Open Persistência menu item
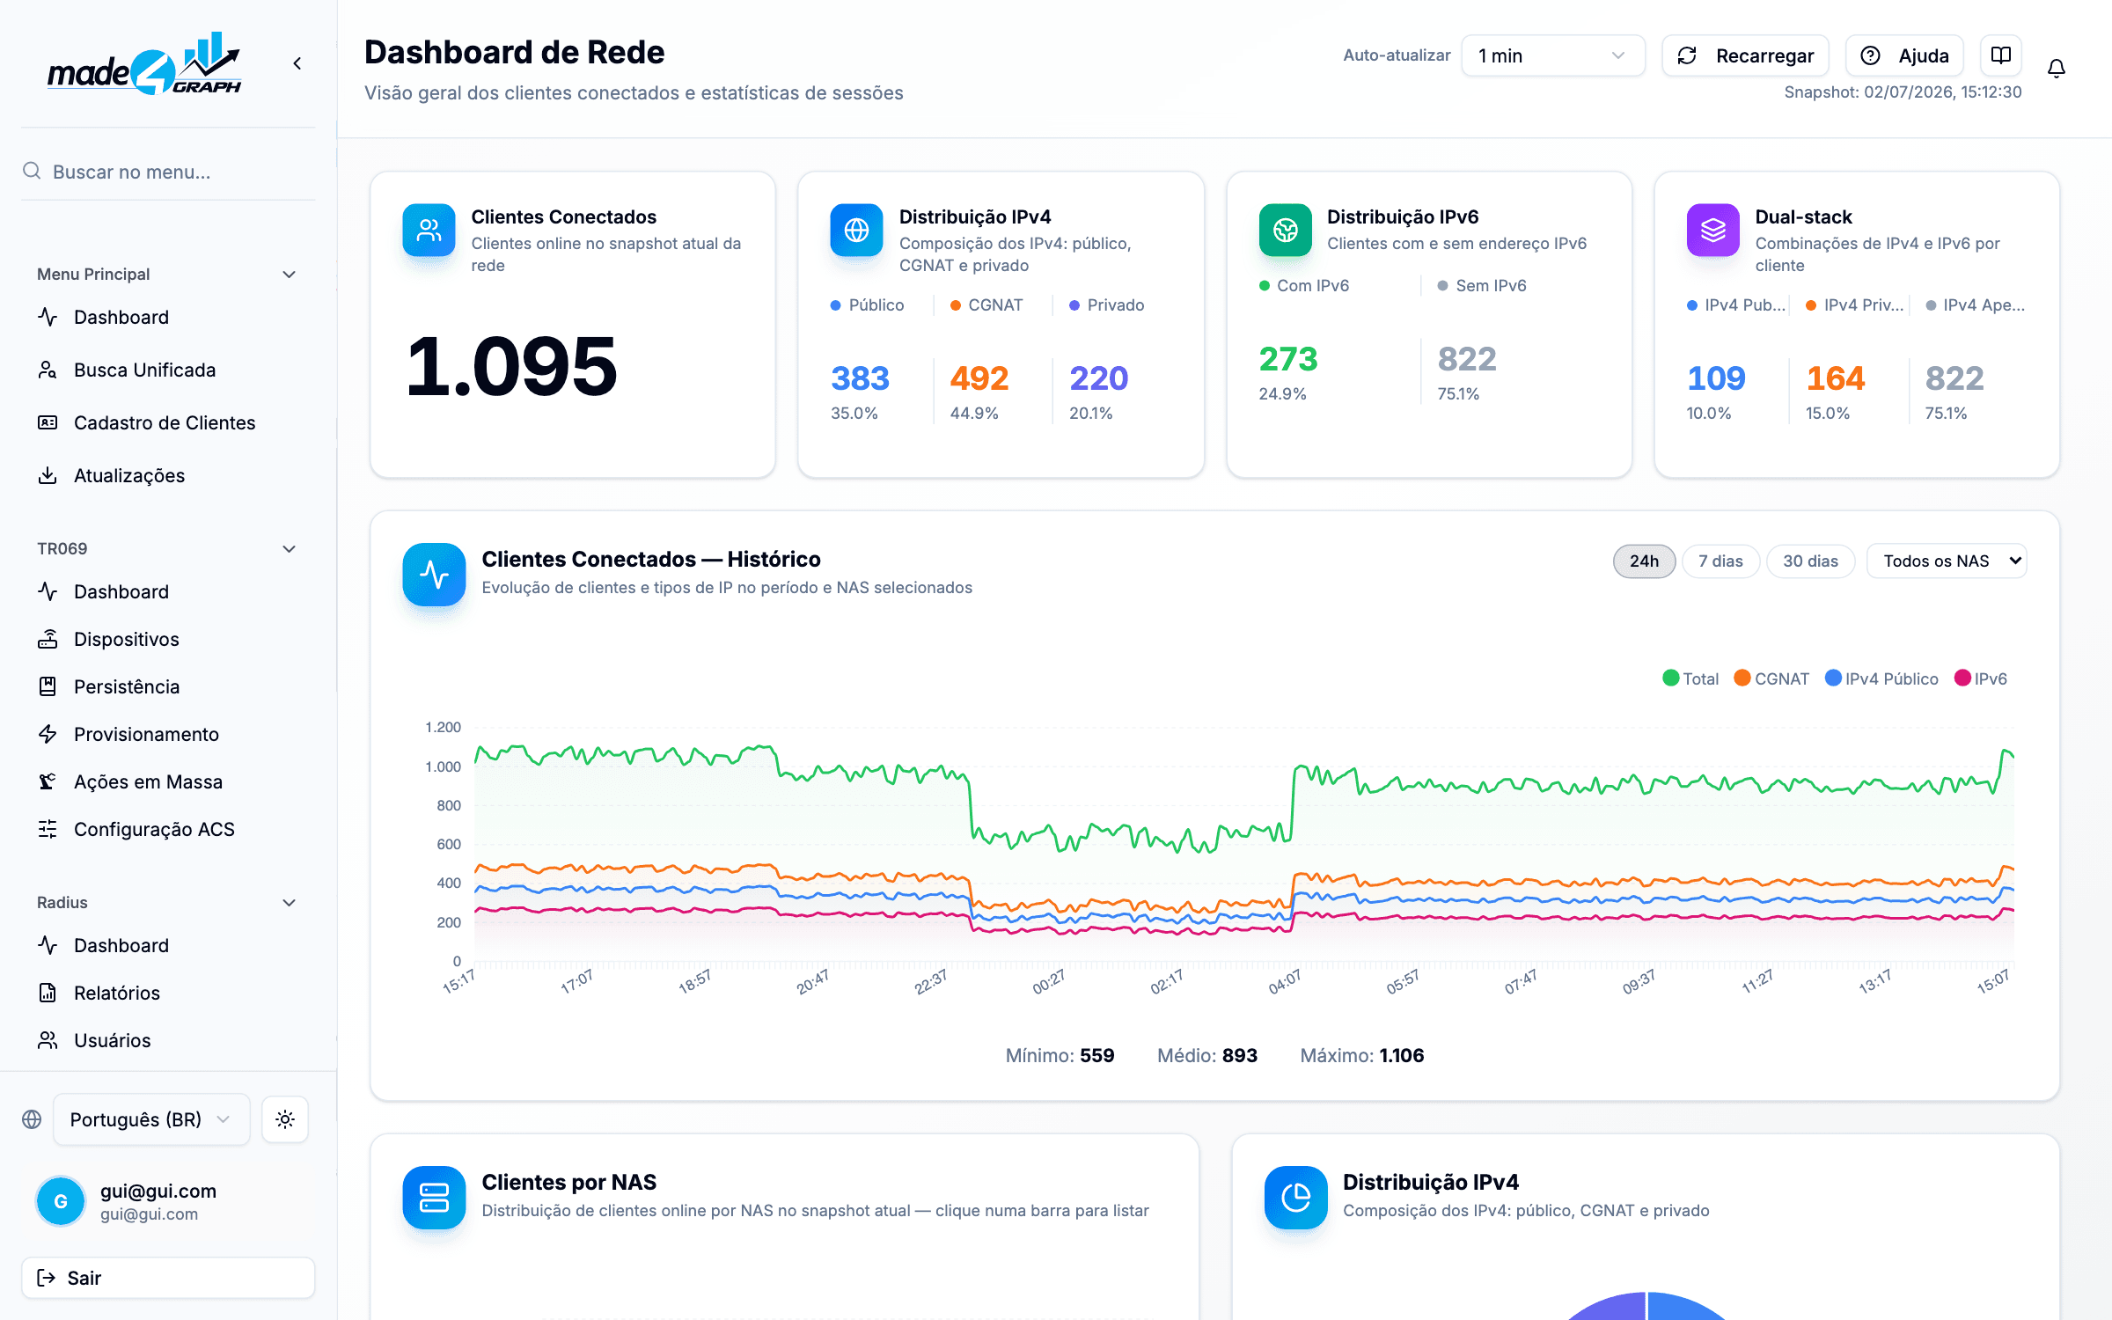Screen dimensions: 2112x1320 click(x=167, y=686)
